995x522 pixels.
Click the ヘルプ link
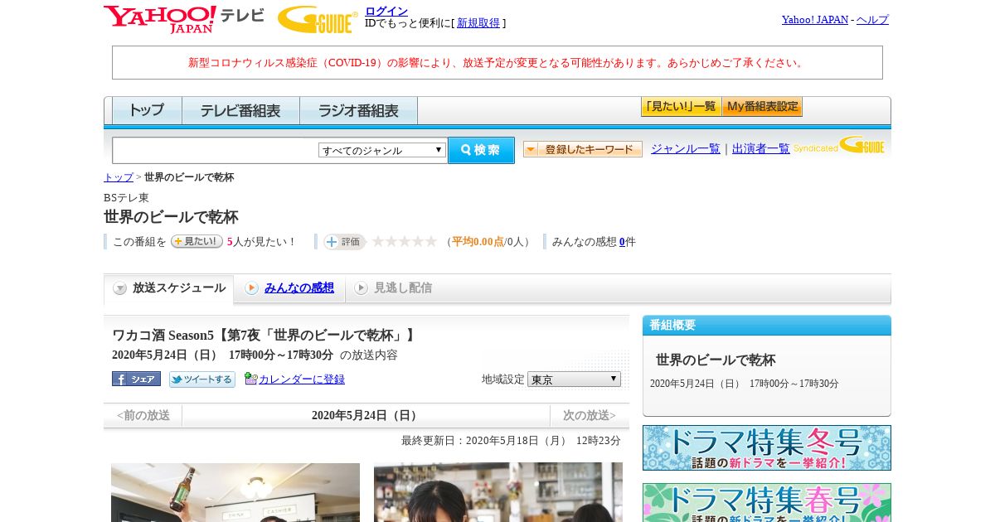point(872,19)
